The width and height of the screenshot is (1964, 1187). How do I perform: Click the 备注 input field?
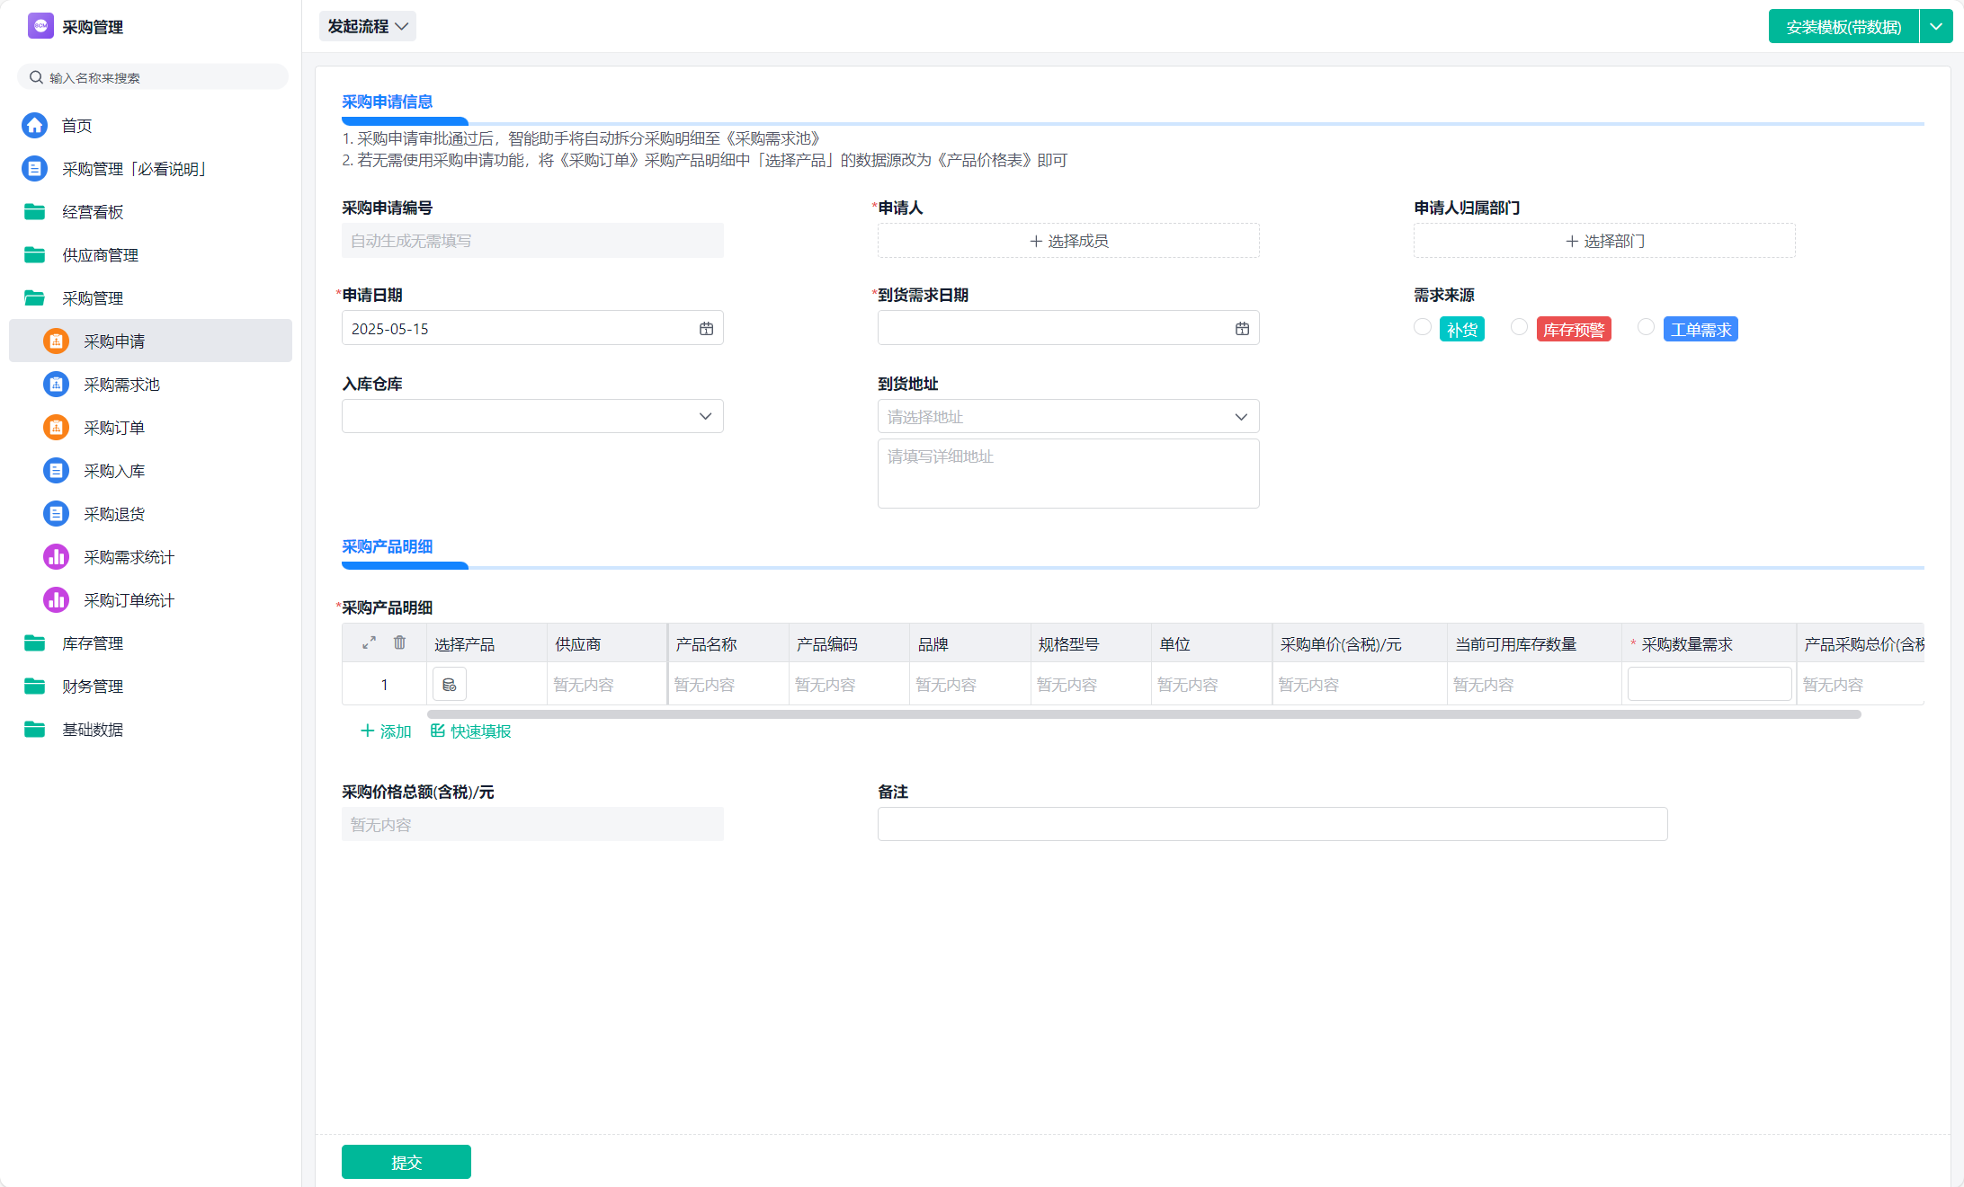click(1272, 824)
